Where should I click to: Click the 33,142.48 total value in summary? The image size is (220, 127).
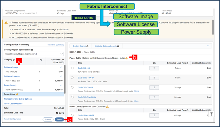click(59, 108)
